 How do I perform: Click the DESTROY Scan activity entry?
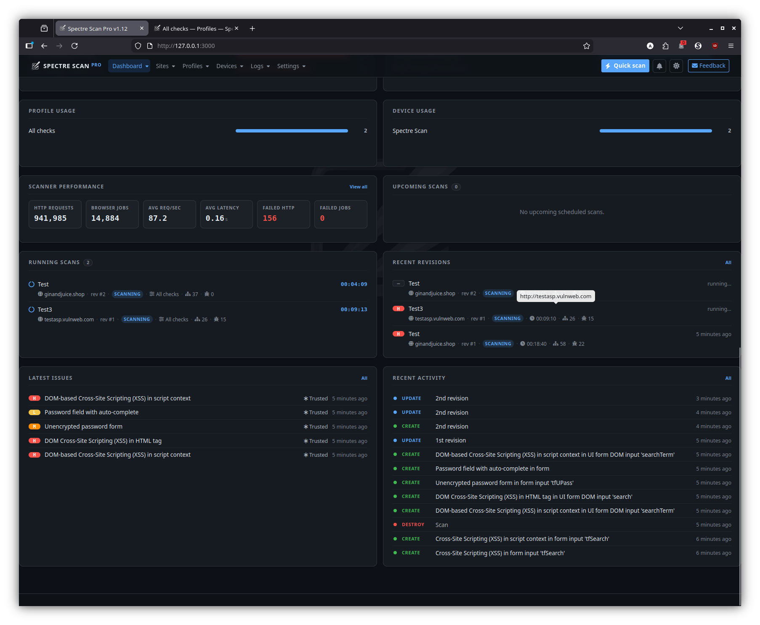click(x=562, y=525)
